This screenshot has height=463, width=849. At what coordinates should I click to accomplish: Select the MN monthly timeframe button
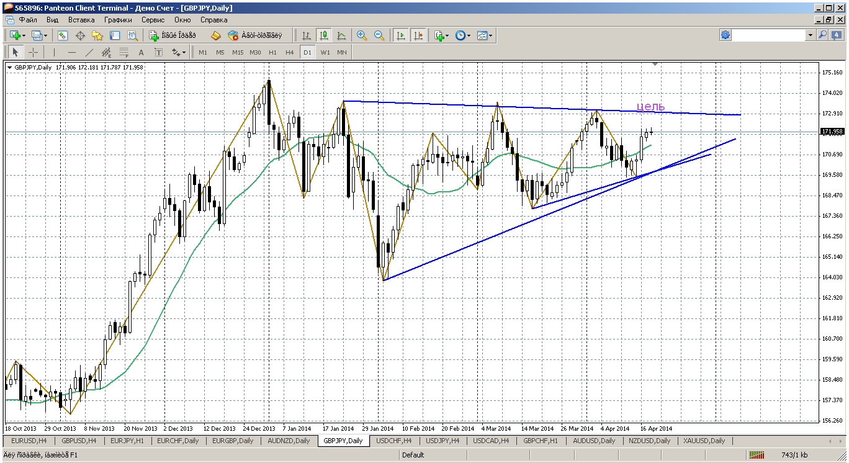click(x=342, y=52)
